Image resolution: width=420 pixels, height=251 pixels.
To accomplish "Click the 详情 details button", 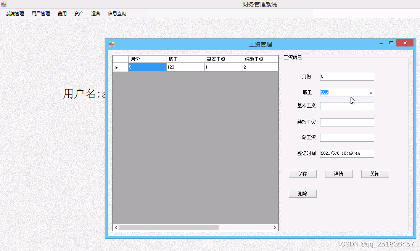I will click(x=339, y=174).
